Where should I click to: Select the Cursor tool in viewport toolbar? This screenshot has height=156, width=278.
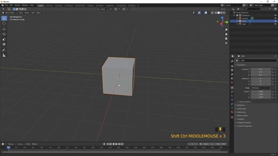[x=4, y=23]
